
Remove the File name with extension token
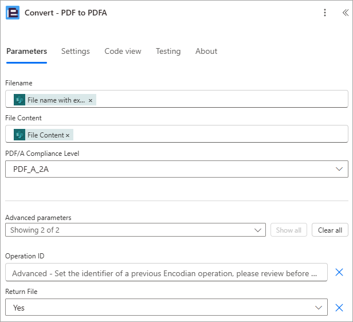[91, 100]
